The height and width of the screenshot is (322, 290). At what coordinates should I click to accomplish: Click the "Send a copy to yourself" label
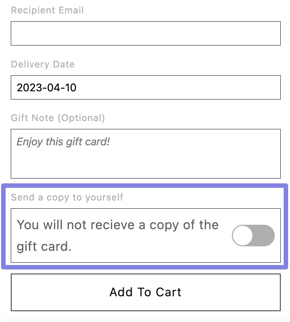pyautogui.click(x=67, y=197)
